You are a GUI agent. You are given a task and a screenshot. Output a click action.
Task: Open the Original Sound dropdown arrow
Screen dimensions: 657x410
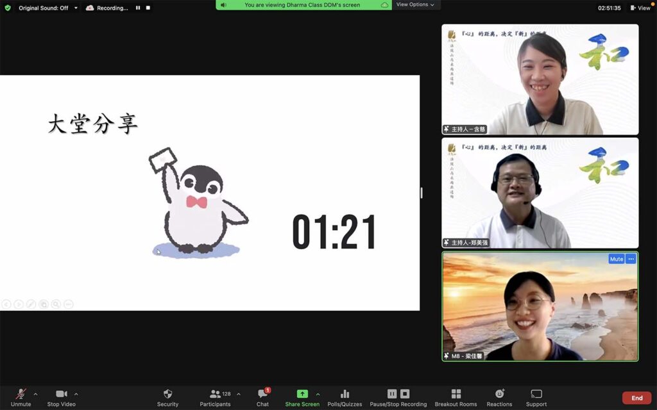point(76,8)
